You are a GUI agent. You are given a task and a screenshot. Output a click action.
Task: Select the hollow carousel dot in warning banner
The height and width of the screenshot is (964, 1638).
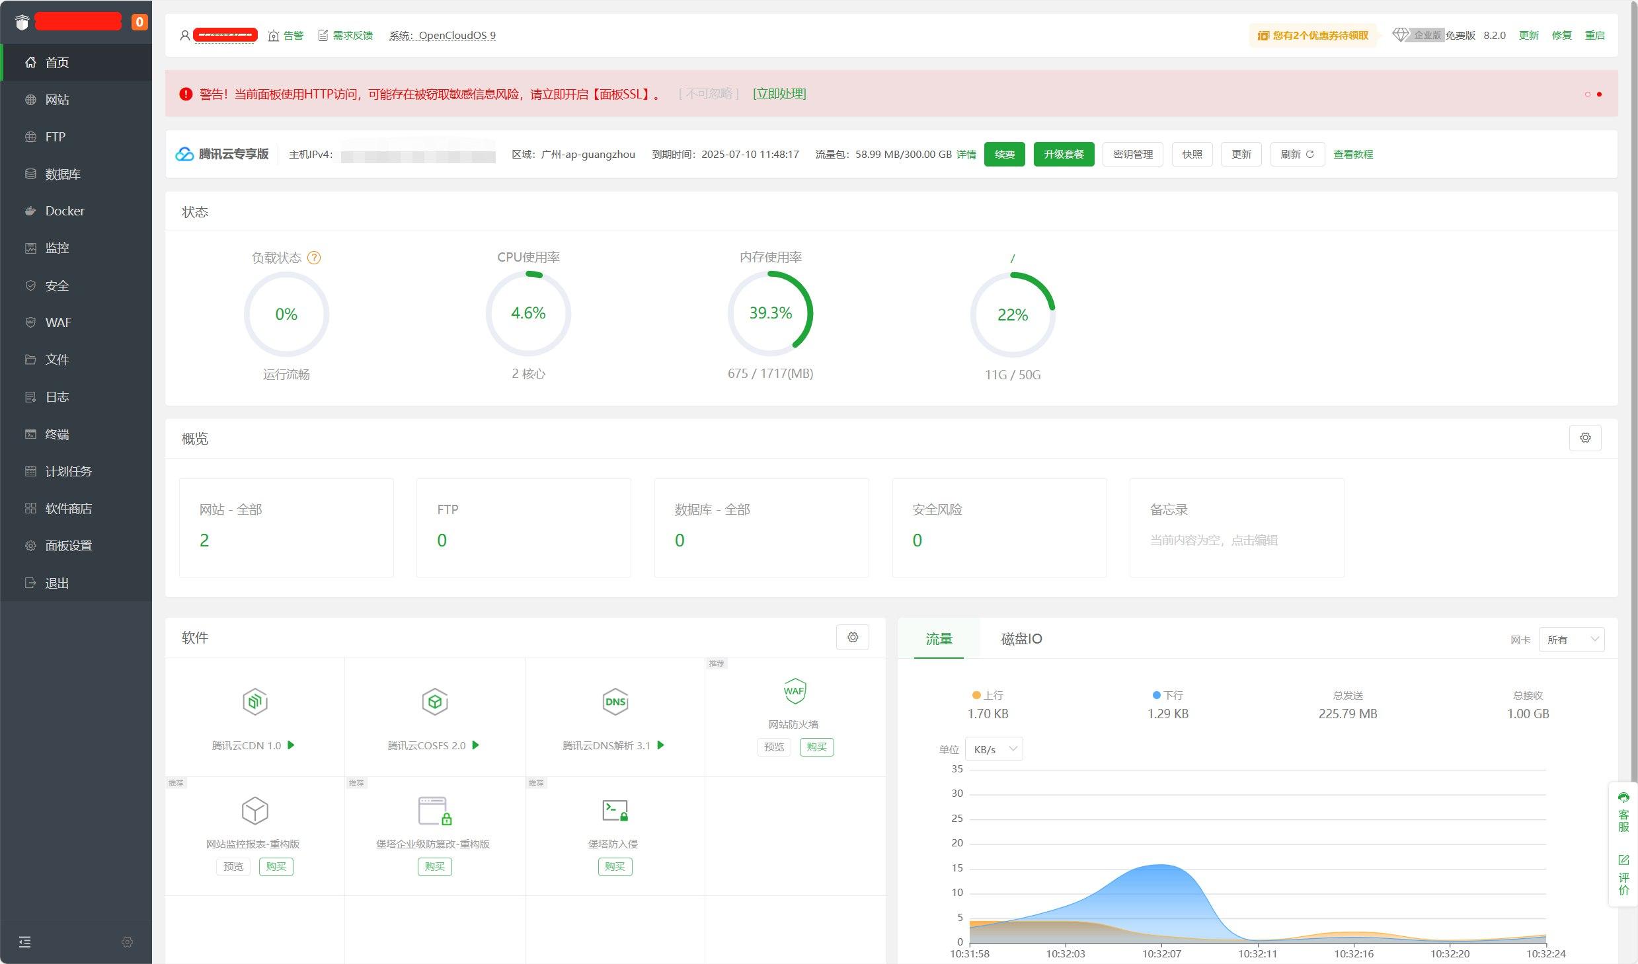coord(1587,94)
